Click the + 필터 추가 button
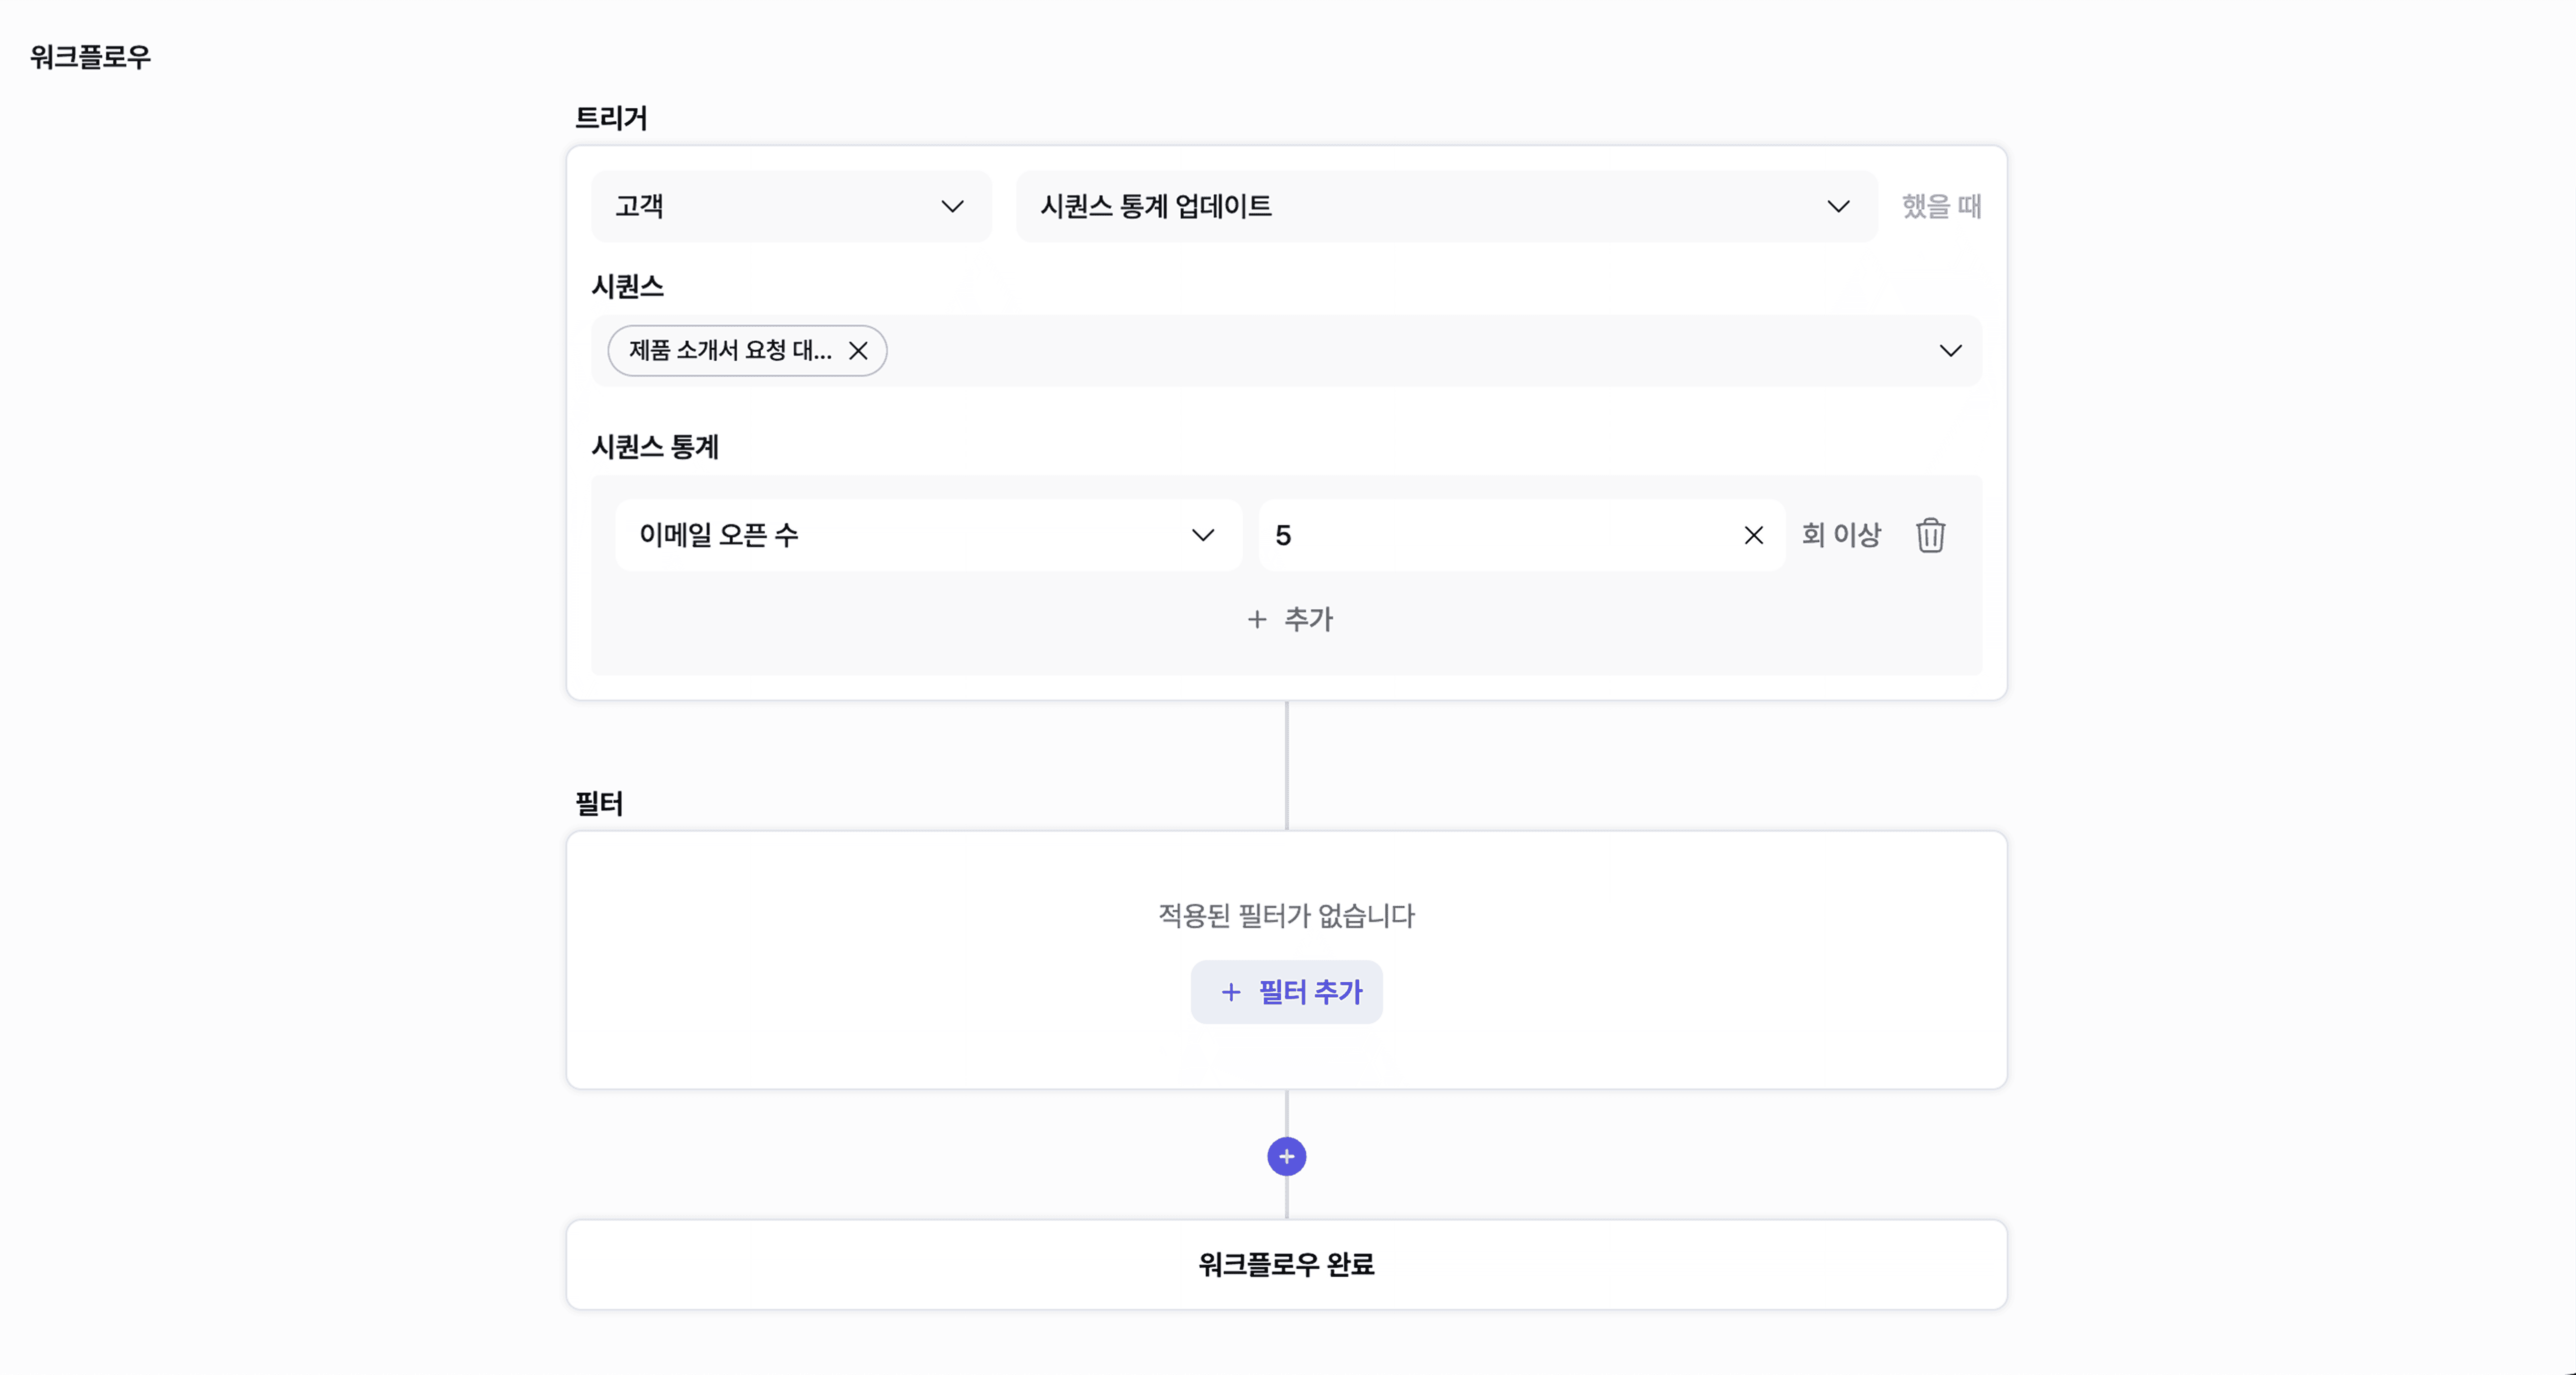This screenshot has width=2576, height=1375. 1286,991
